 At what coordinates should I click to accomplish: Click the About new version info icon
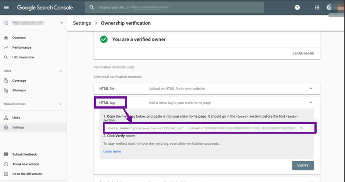(6, 164)
